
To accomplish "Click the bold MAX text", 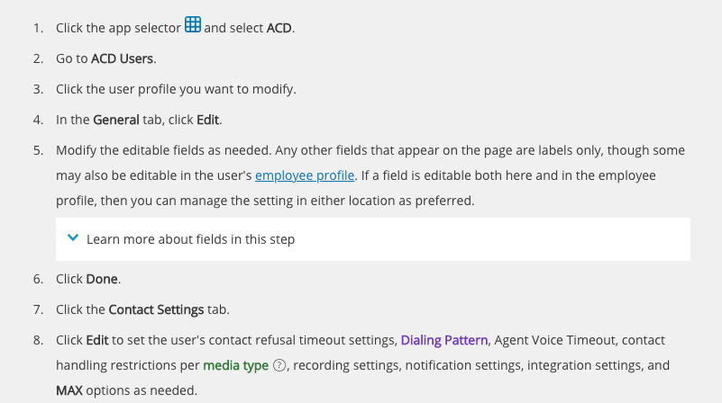I will 69,391.
